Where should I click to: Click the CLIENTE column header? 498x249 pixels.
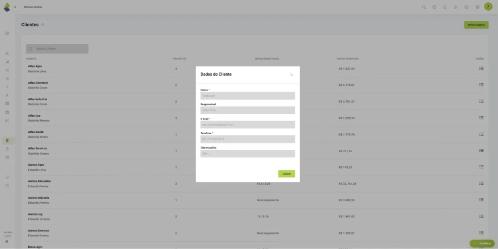31,59
